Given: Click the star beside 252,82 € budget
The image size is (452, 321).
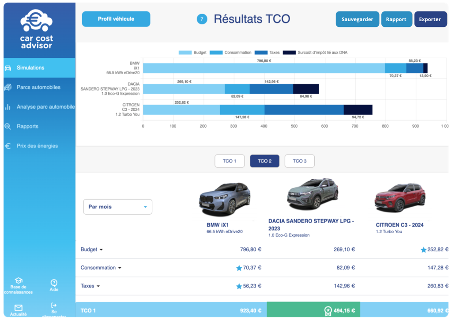Looking at the screenshot, I should pos(423,250).
